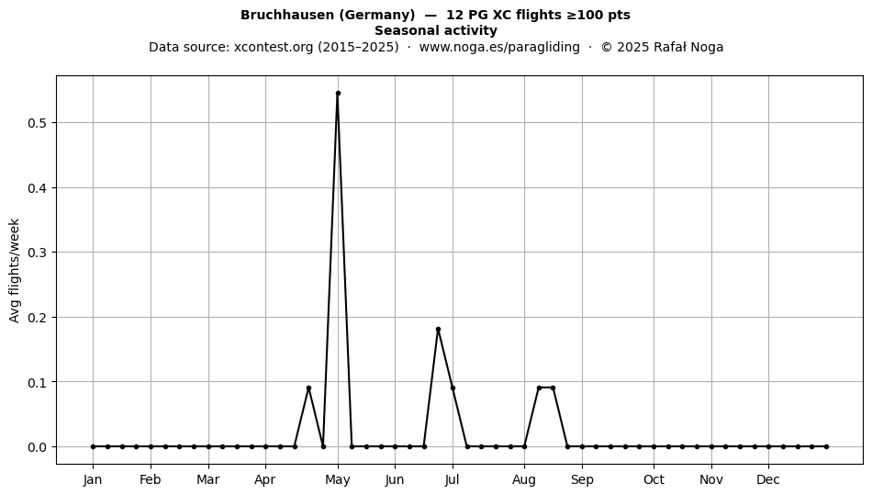Click the '0.3' y-axis tick label

pyautogui.click(x=38, y=253)
